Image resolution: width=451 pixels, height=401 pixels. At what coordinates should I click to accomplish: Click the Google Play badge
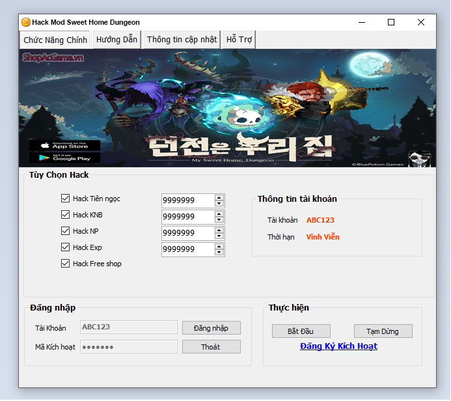(x=64, y=157)
